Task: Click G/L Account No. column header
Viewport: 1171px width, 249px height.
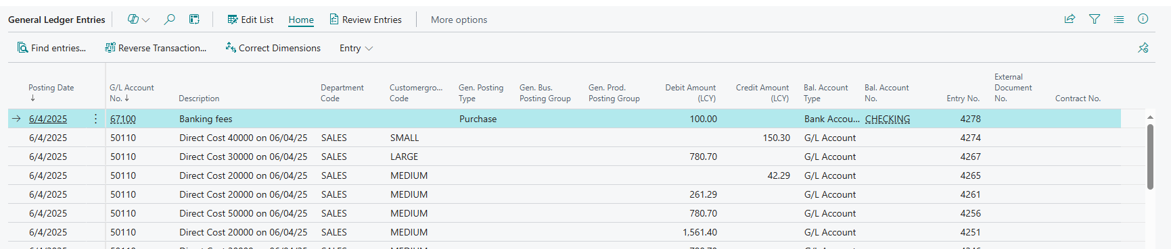Action: pos(131,92)
